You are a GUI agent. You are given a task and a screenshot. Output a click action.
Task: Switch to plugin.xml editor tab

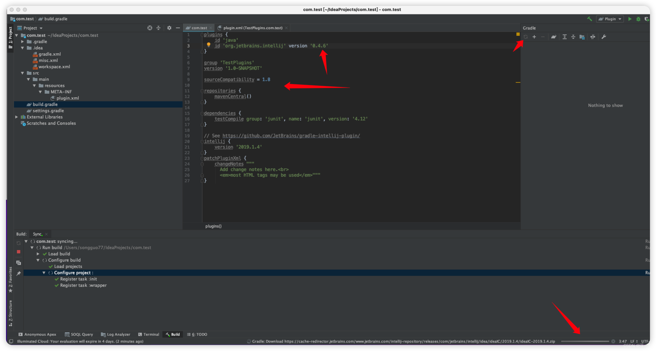[253, 28]
